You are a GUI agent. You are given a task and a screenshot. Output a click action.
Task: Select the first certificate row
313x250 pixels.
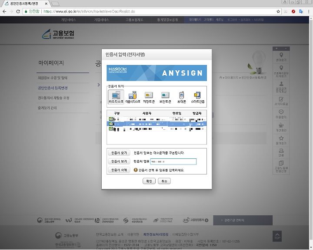click(x=156, y=119)
